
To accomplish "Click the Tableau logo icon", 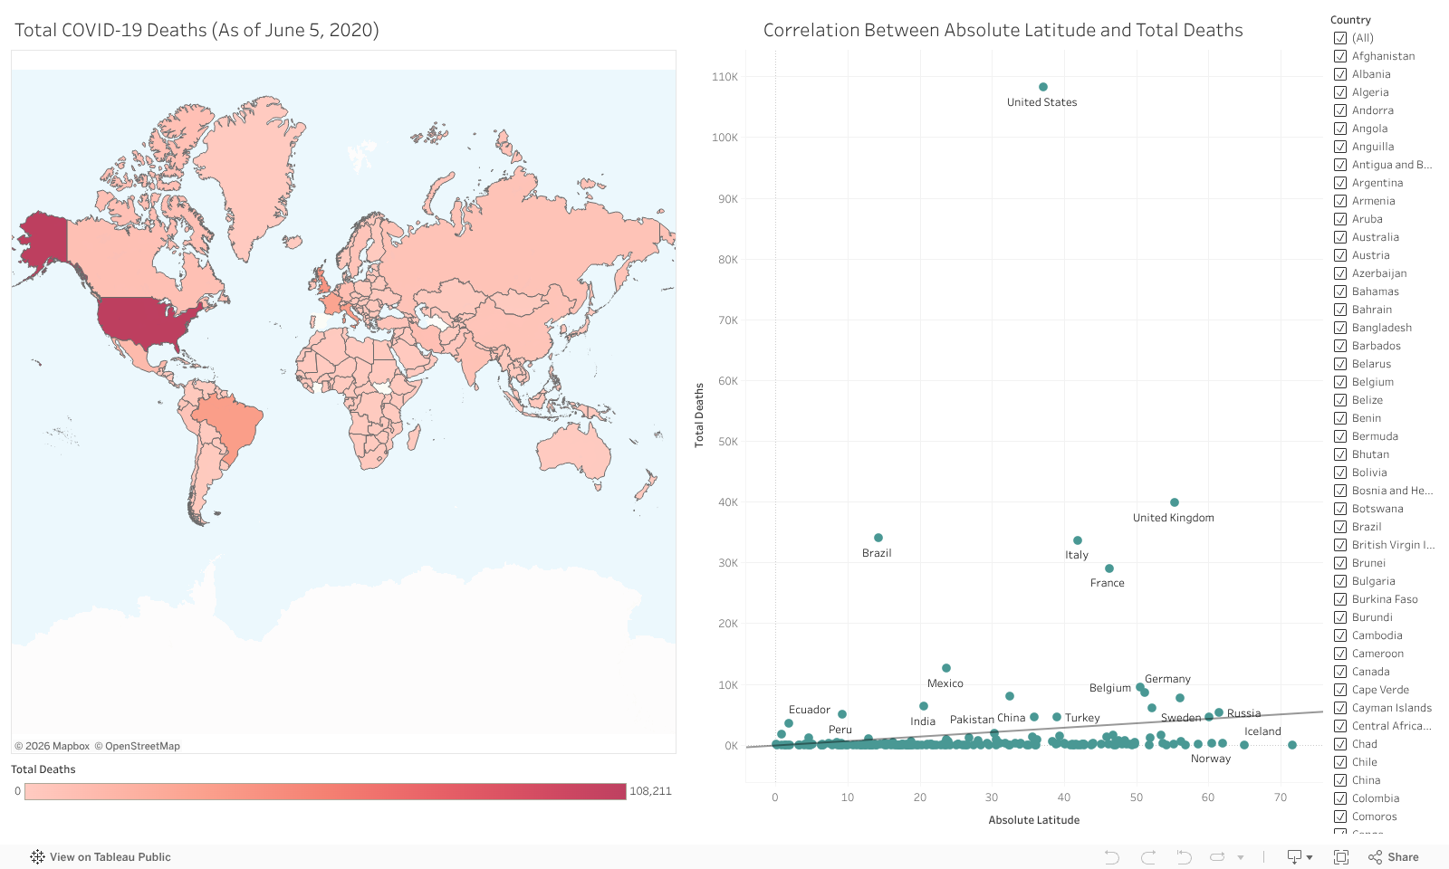I will click(37, 857).
